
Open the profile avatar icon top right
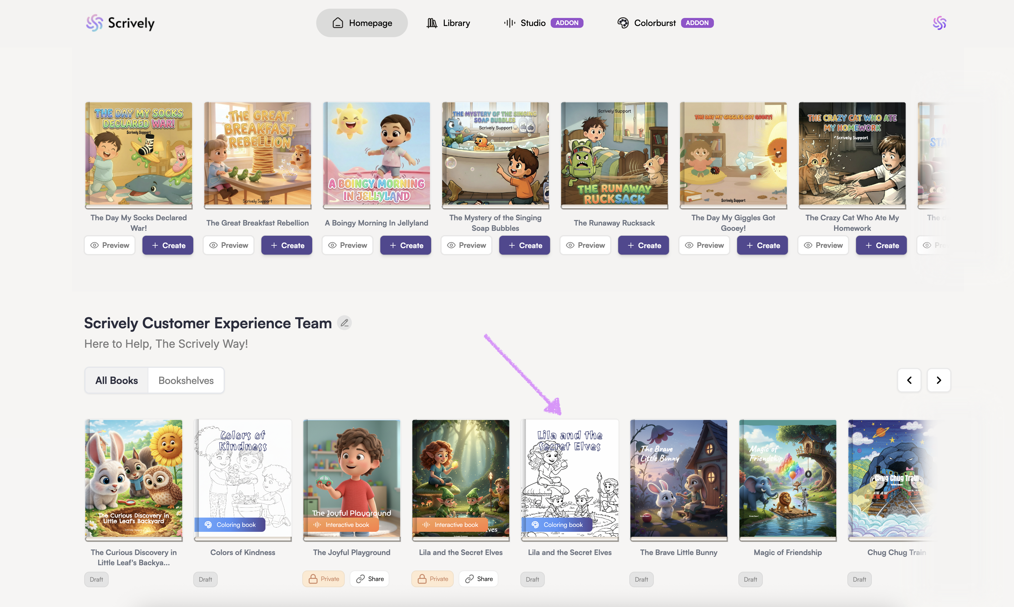click(939, 23)
